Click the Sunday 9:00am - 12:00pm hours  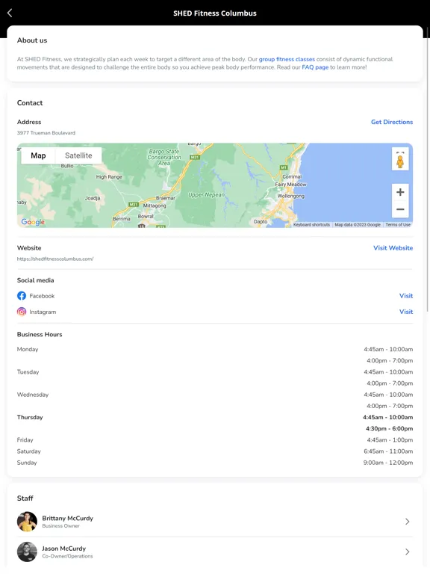(388, 463)
